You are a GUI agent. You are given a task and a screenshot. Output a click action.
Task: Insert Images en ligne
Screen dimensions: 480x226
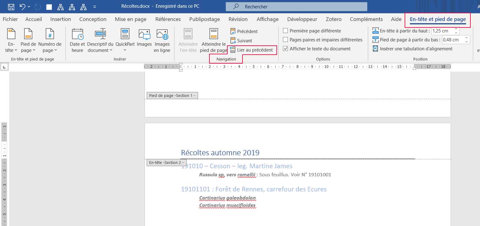click(x=162, y=40)
